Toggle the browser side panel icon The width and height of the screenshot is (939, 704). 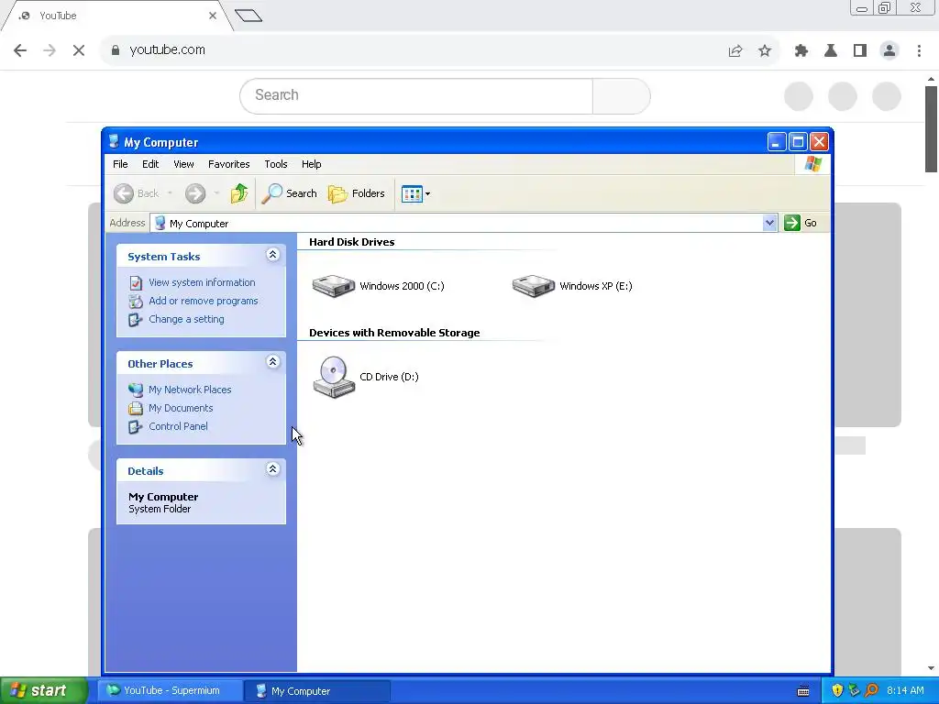click(x=860, y=51)
